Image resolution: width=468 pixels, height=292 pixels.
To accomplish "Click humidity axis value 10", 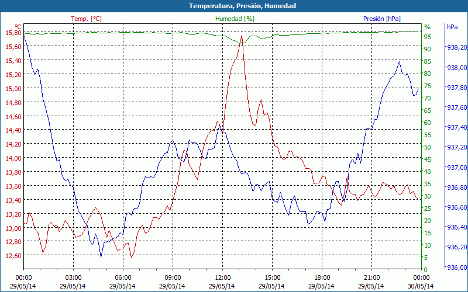I will (x=428, y=245).
